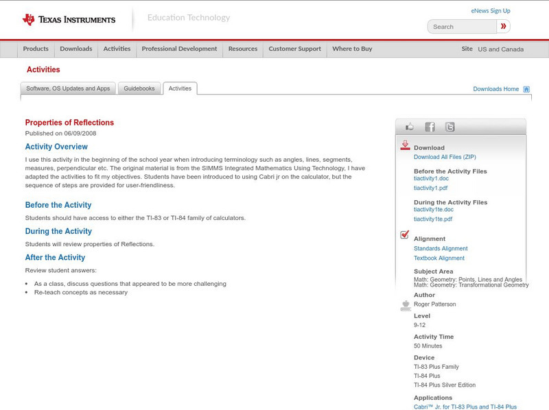Screen dimensions: 549x410
Task: Open the Where to Buy menu
Action: tap(352, 49)
